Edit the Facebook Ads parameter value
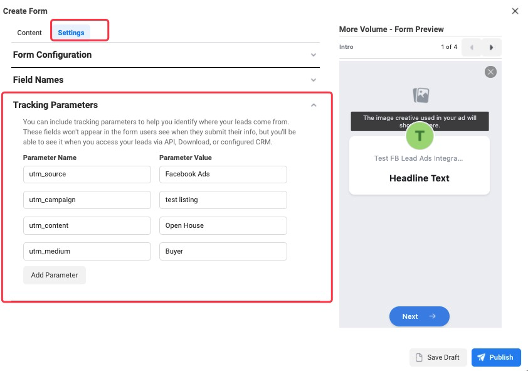The width and height of the screenshot is (528, 371). pos(223,174)
